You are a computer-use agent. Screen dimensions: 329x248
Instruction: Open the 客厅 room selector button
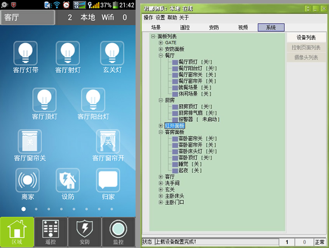27,17
